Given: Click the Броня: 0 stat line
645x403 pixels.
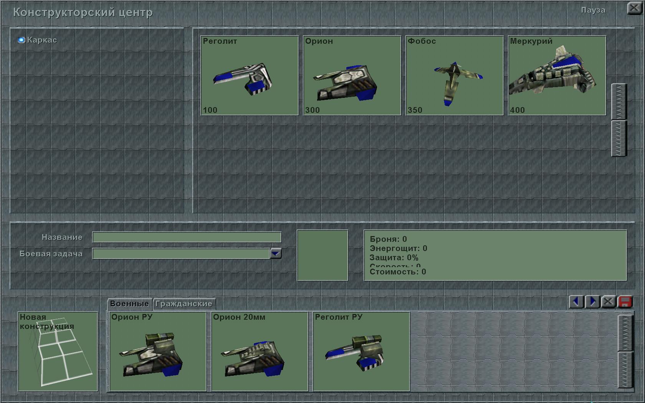Looking at the screenshot, I should (388, 239).
